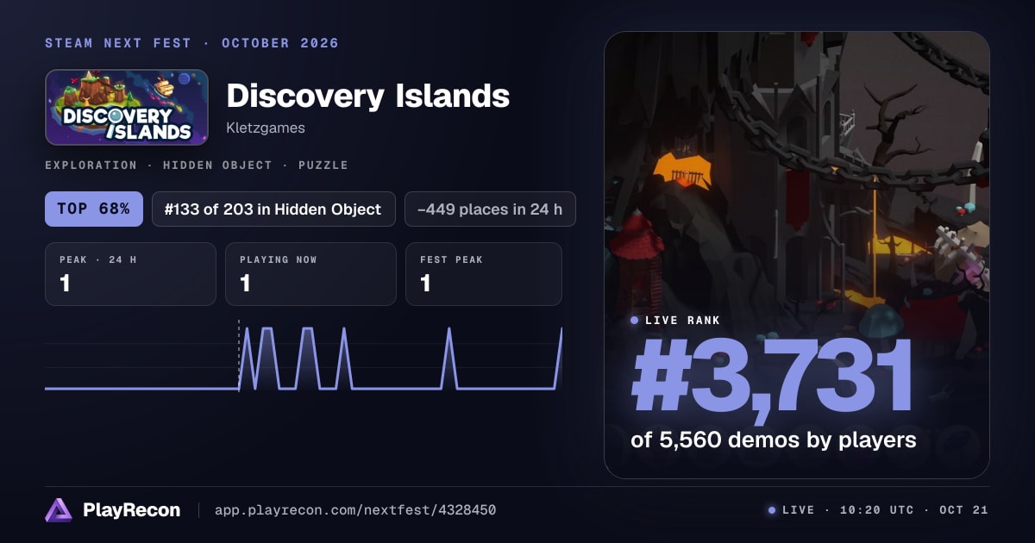This screenshot has height=543, width=1035.
Task: Click the Kletzgames developer name
Action: (x=266, y=128)
